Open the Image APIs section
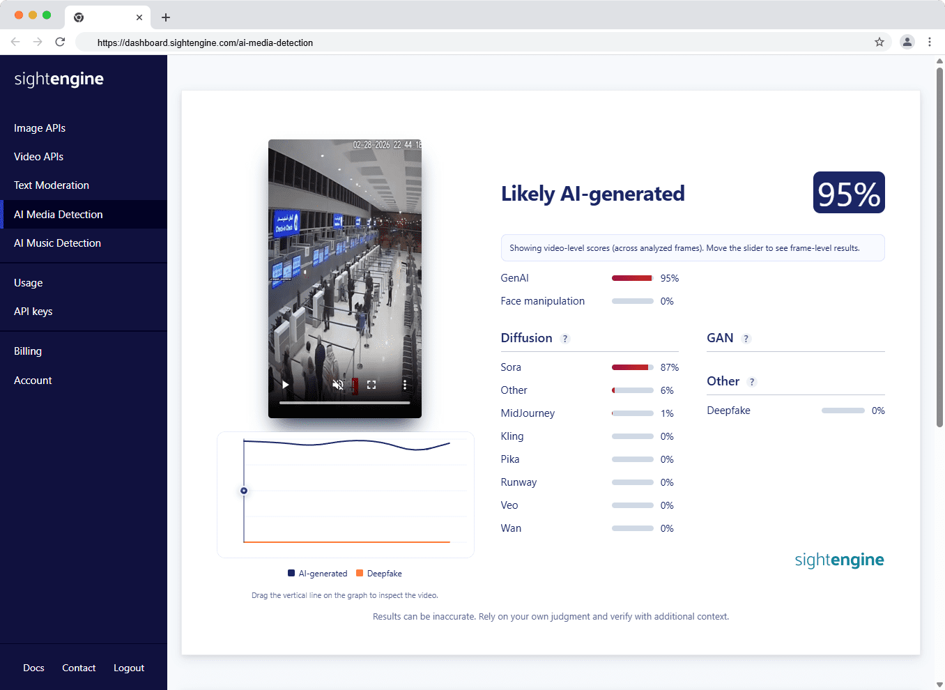945x690 pixels. (40, 128)
